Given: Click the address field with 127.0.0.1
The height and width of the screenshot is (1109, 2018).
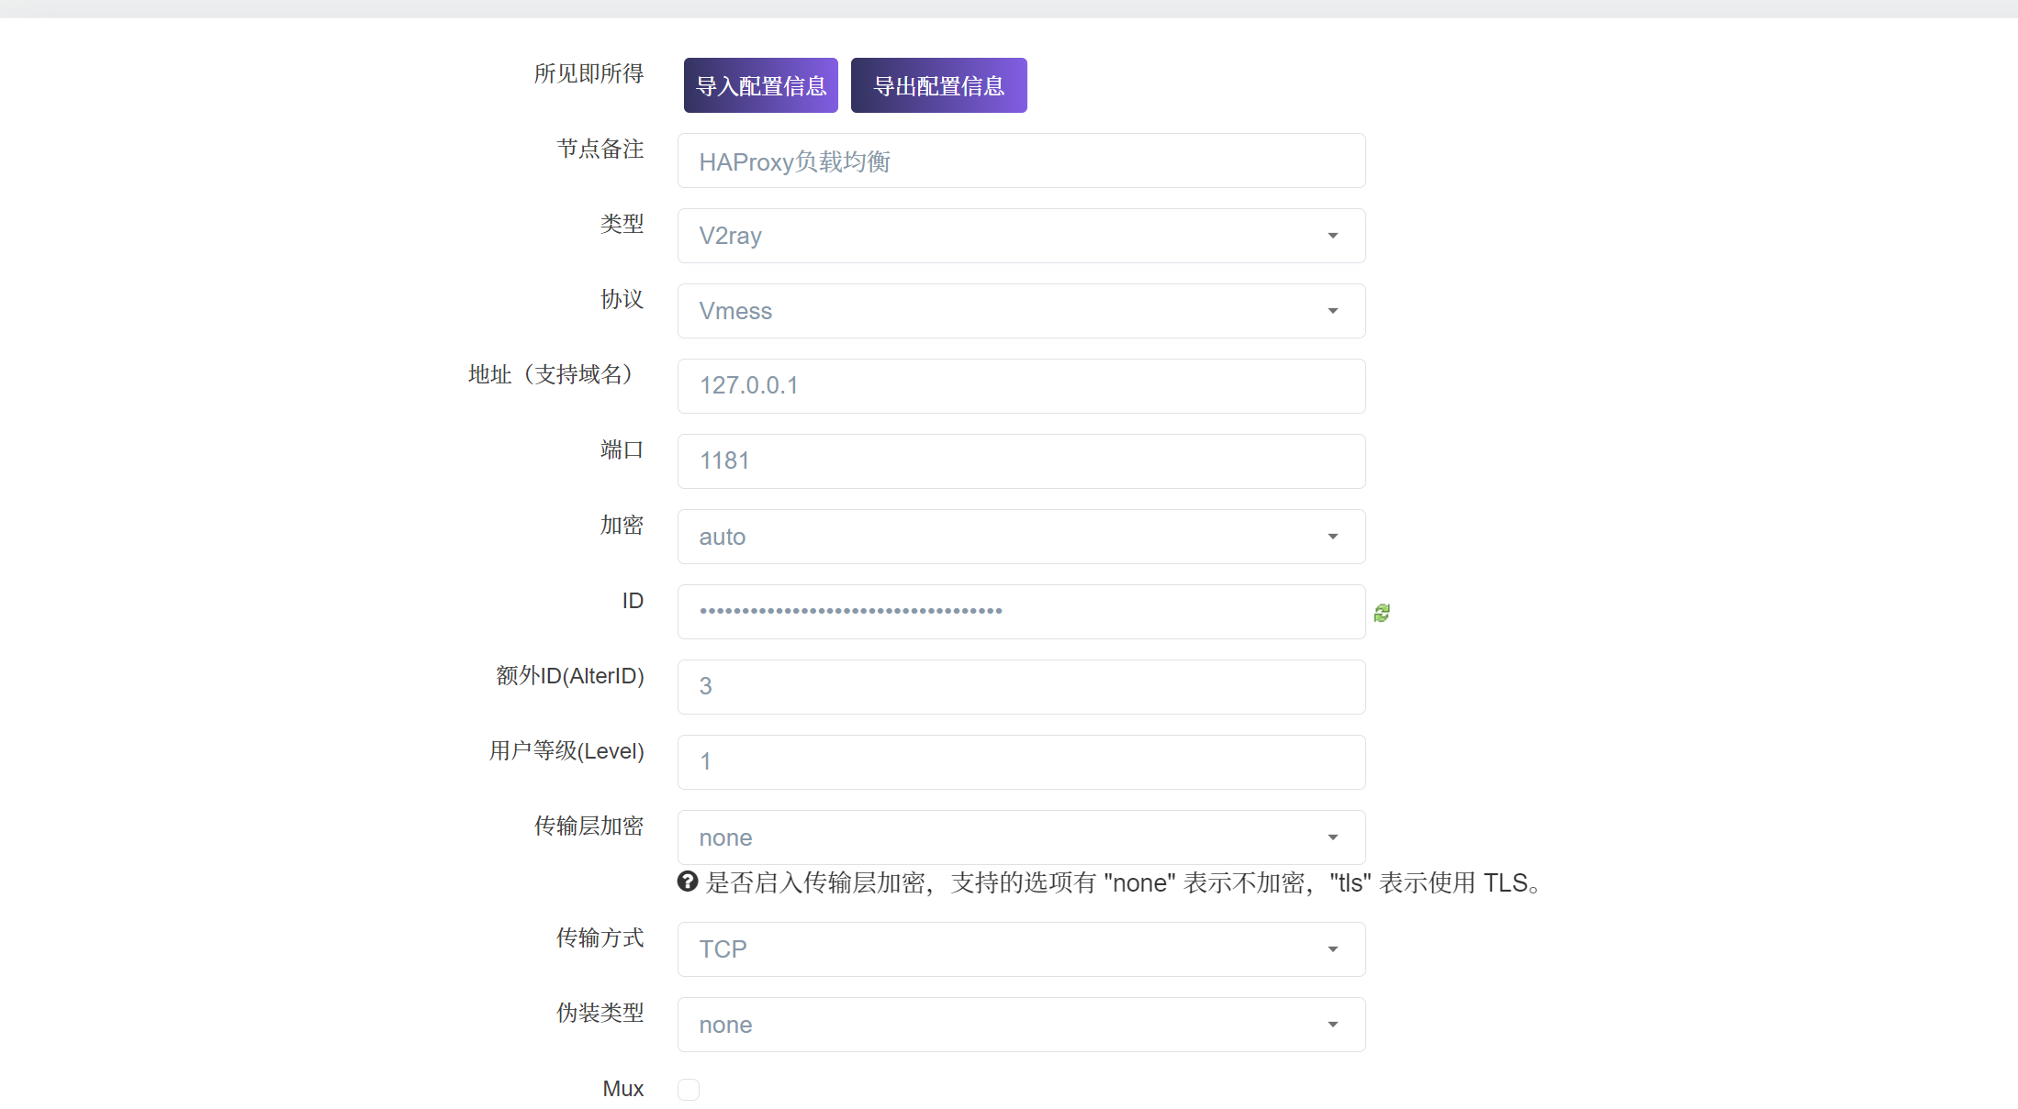Looking at the screenshot, I should pyautogui.click(x=1021, y=386).
